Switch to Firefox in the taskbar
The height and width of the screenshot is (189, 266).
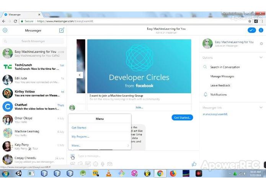click(173, 173)
